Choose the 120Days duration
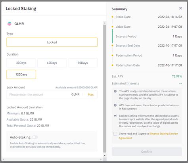This screenshot has height=163, width=188. [21, 75]
